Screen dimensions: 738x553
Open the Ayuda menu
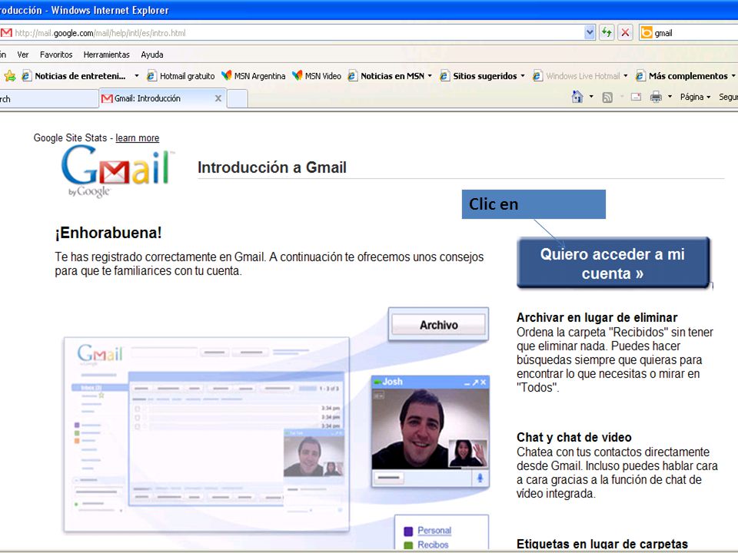[152, 55]
